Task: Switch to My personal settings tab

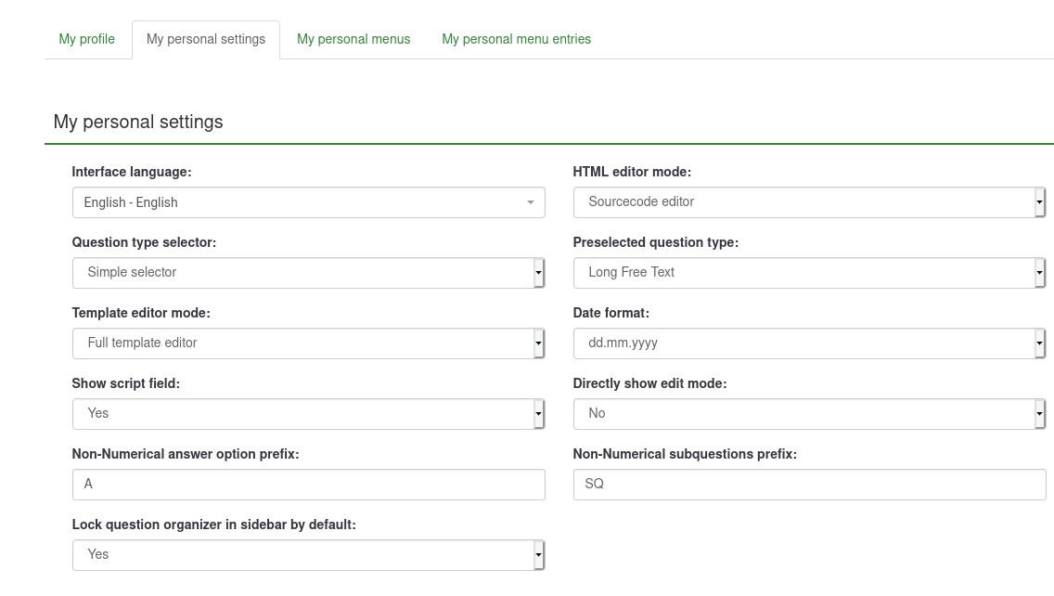Action: (206, 39)
